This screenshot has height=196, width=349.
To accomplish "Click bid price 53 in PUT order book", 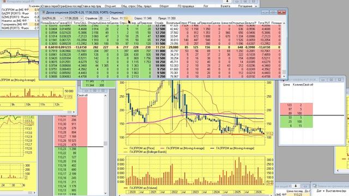I will 290,118.
